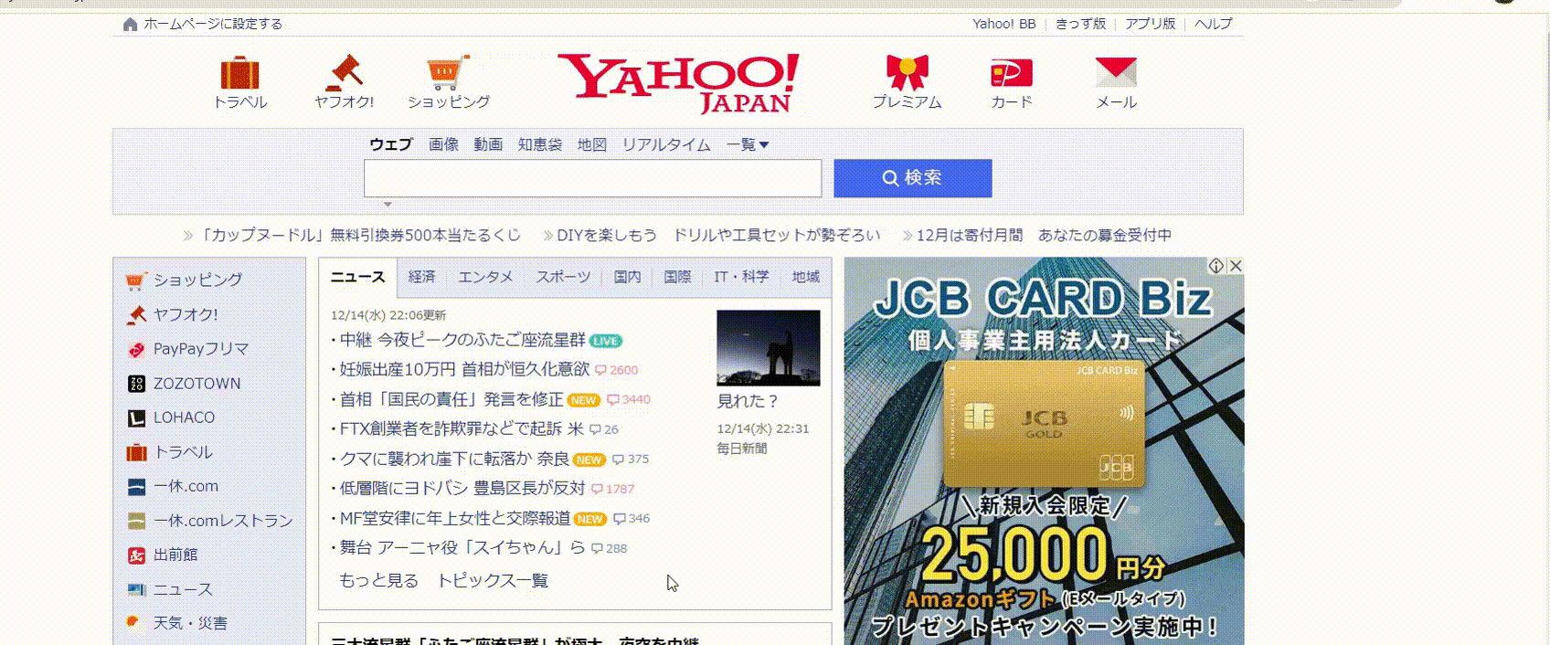1550x645 pixels.
Task: Open headline MF堂安律に年上女性と交際報道
Action: coord(455,518)
